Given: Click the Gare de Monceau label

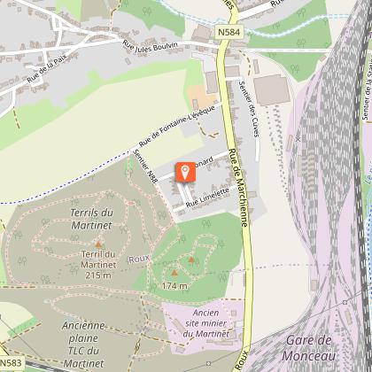Looking at the screenshot, I should [308, 348].
